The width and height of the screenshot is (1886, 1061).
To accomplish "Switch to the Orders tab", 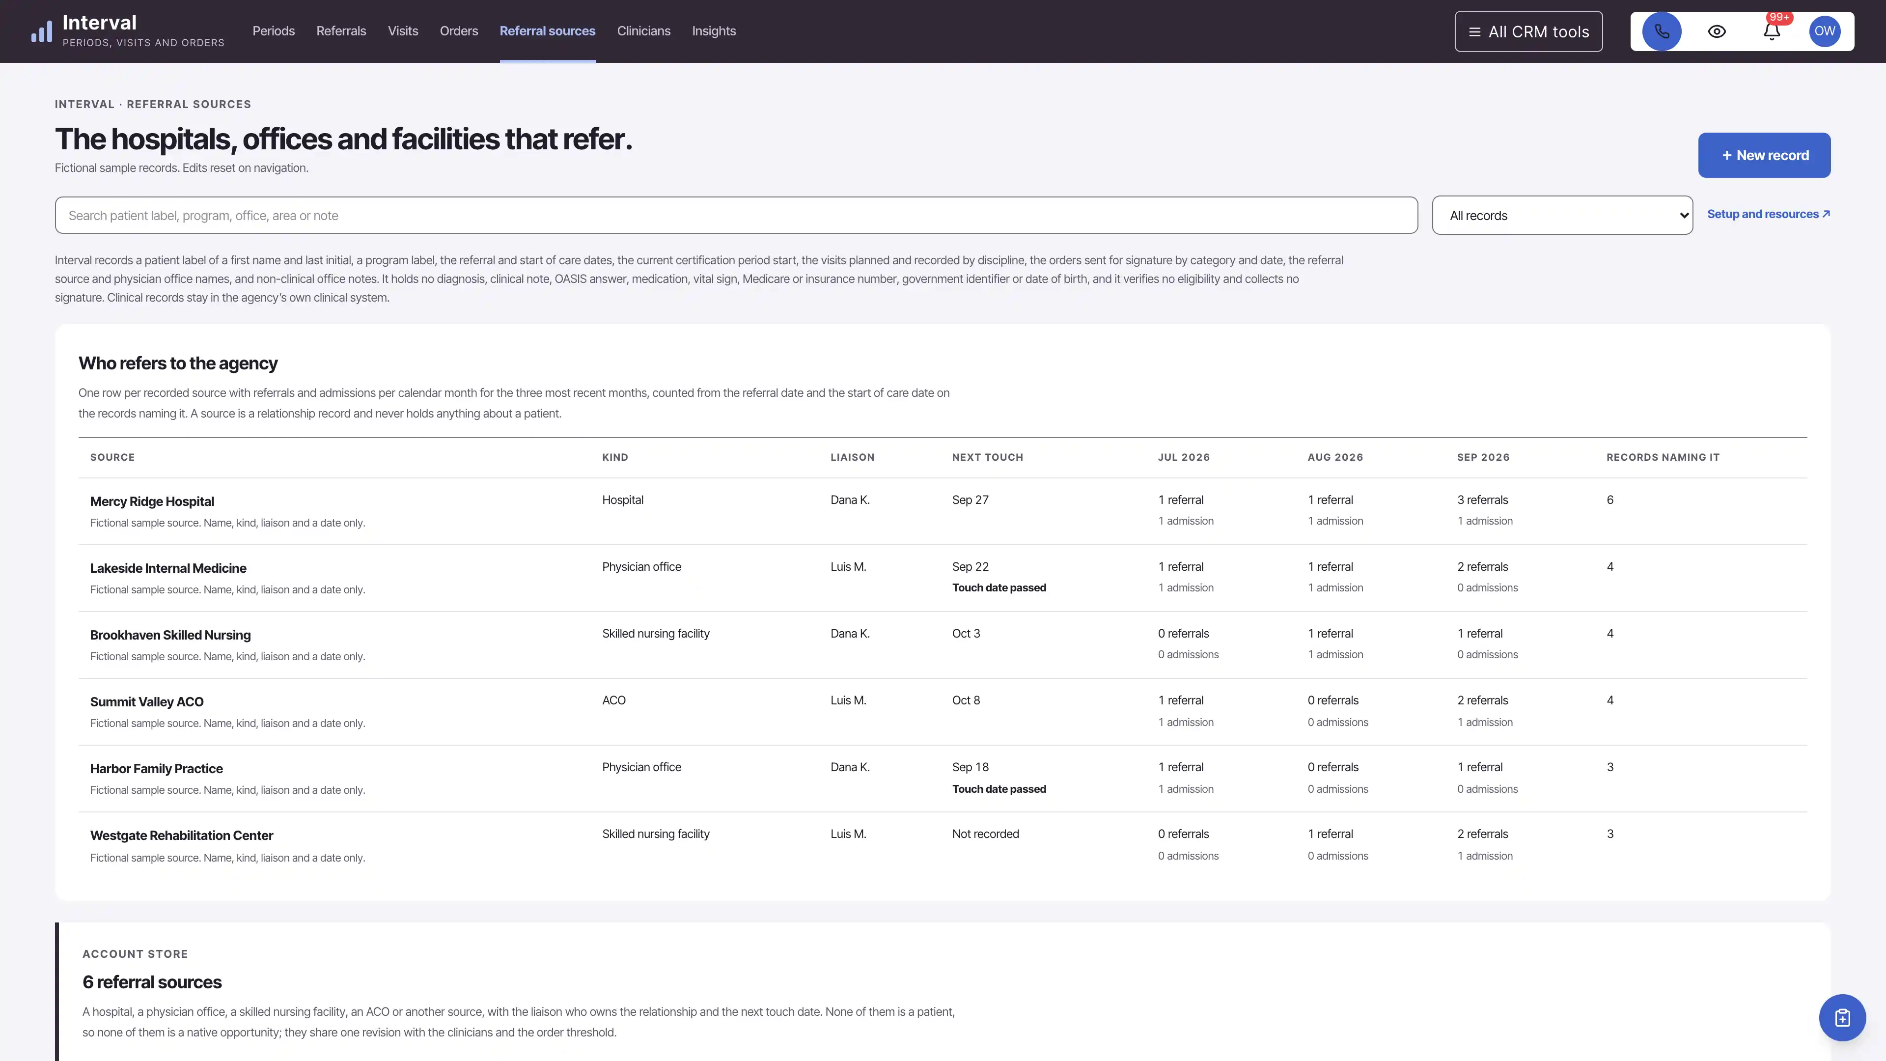I will [x=458, y=31].
